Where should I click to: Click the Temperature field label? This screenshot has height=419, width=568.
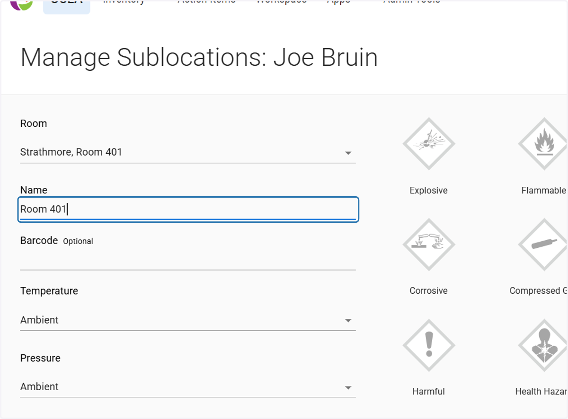pyautogui.click(x=49, y=291)
